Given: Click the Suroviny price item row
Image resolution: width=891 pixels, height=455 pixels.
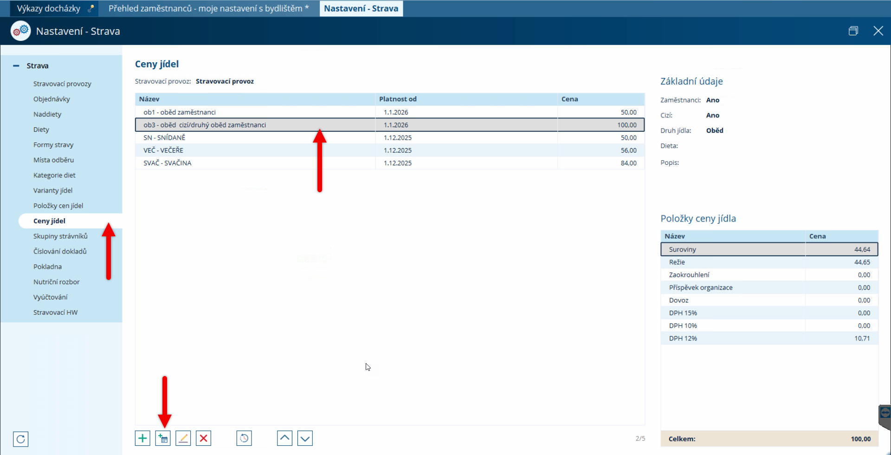Looking at the screenshot, I should 769,249.
